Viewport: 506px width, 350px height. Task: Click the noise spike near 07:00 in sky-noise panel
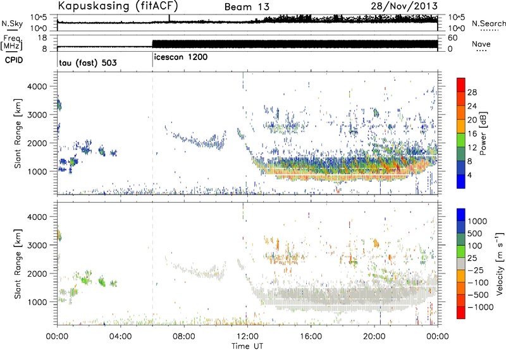[169, 18]
